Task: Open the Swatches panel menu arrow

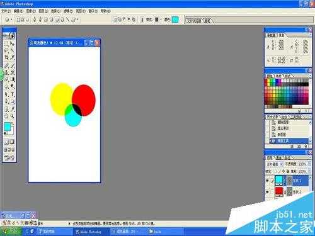Action: click(310, 76)
